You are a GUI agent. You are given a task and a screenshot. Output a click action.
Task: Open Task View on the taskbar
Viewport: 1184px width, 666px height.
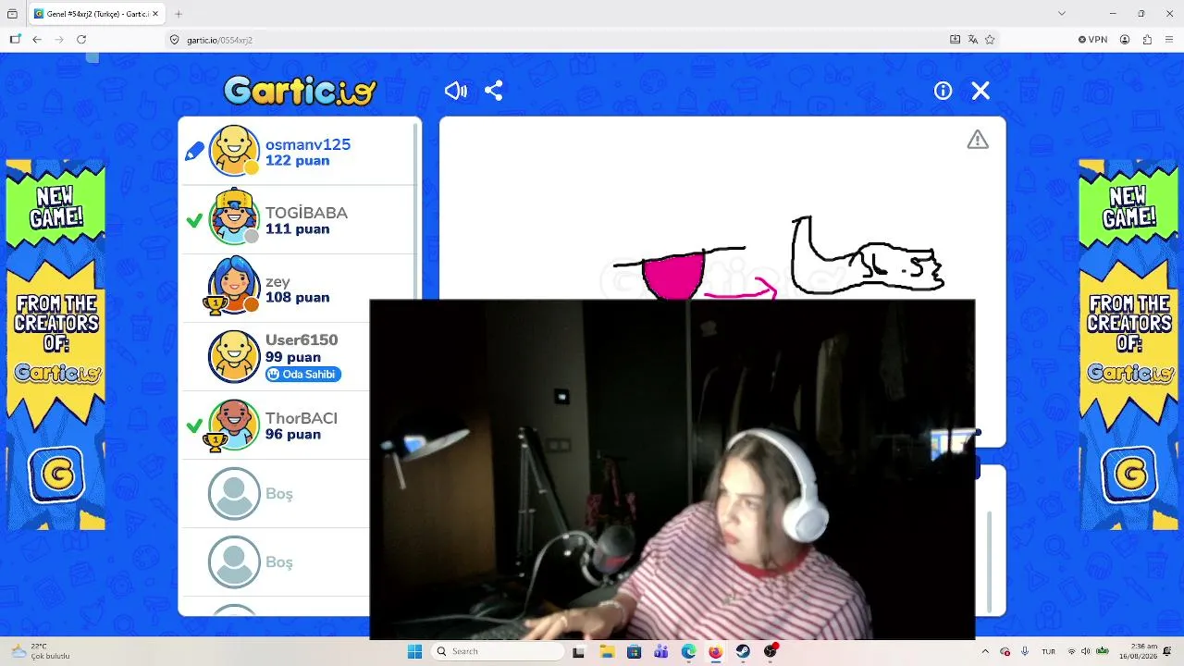click(578, 651)
